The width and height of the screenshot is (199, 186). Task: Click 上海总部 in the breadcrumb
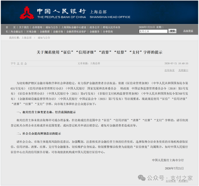pos(27,38)
